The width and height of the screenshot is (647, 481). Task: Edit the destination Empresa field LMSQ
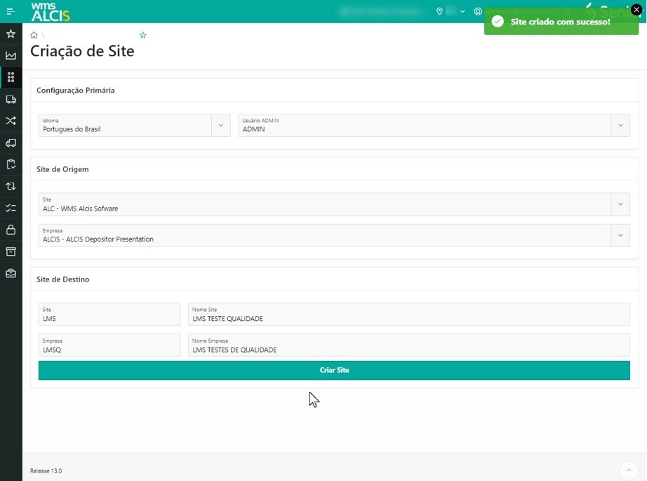109,345
